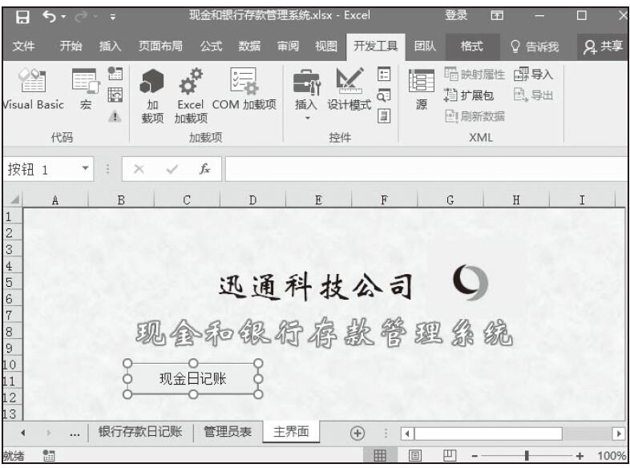Click in the formula bar input field
This screenshot has width=630, height=468.
click(425, 169)
